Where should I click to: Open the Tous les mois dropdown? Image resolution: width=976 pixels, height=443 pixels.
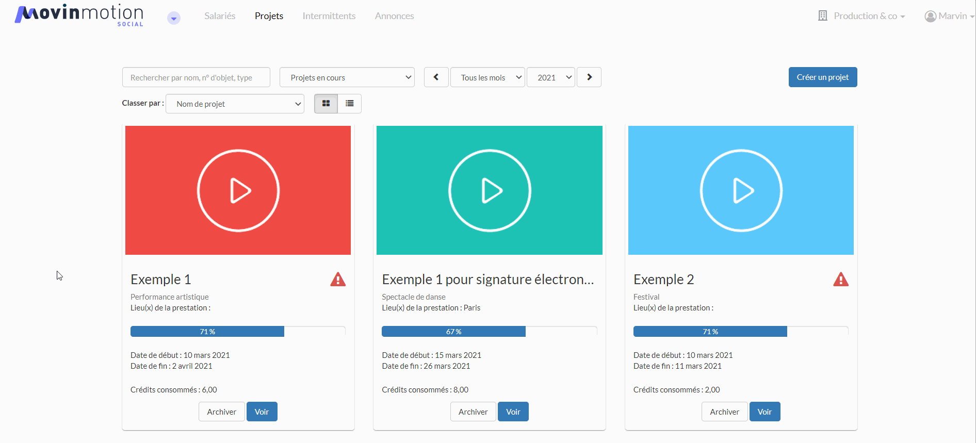pyautogui.click(x=487, y=77)
